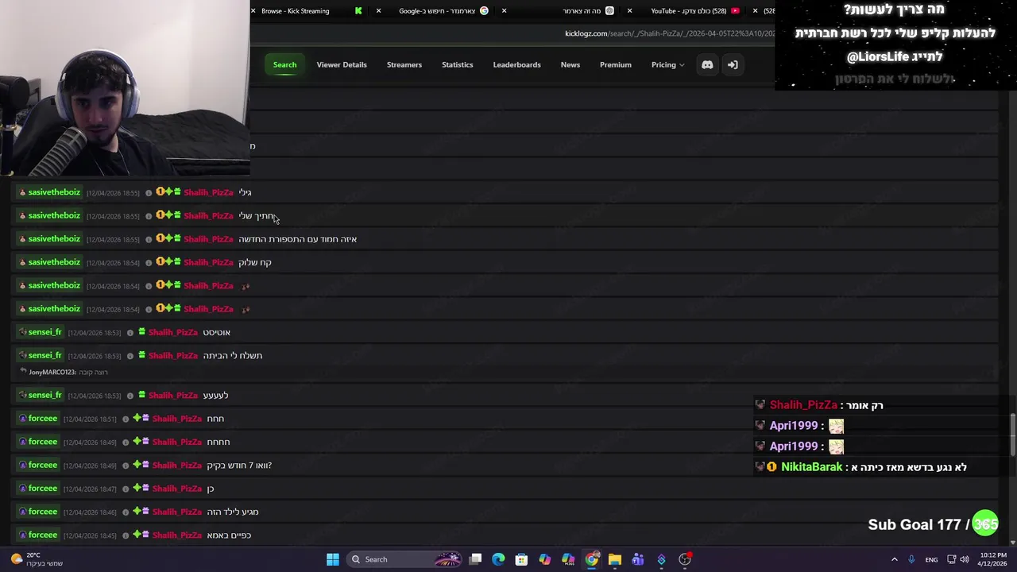Click the webcam feed of the streamer

click(125, 87)
